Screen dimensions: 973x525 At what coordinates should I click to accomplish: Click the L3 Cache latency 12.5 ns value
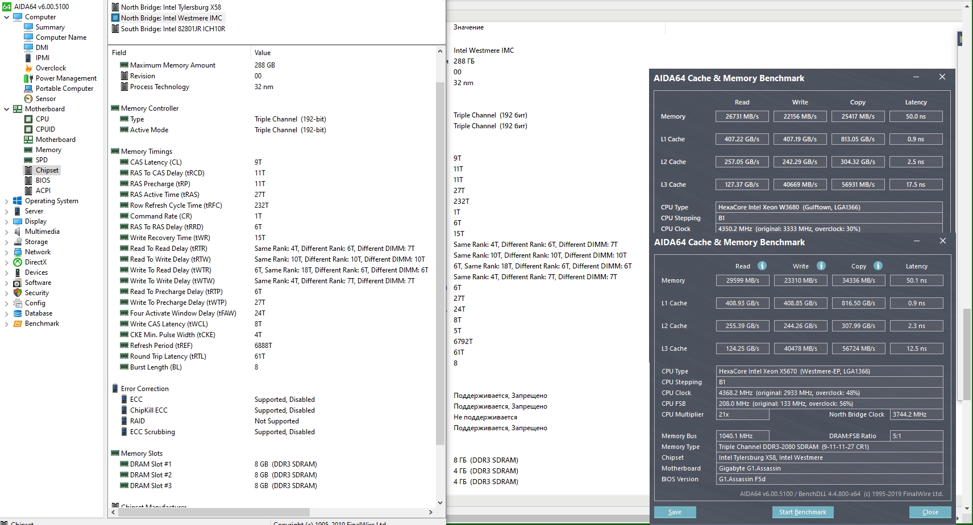[916, 348]
